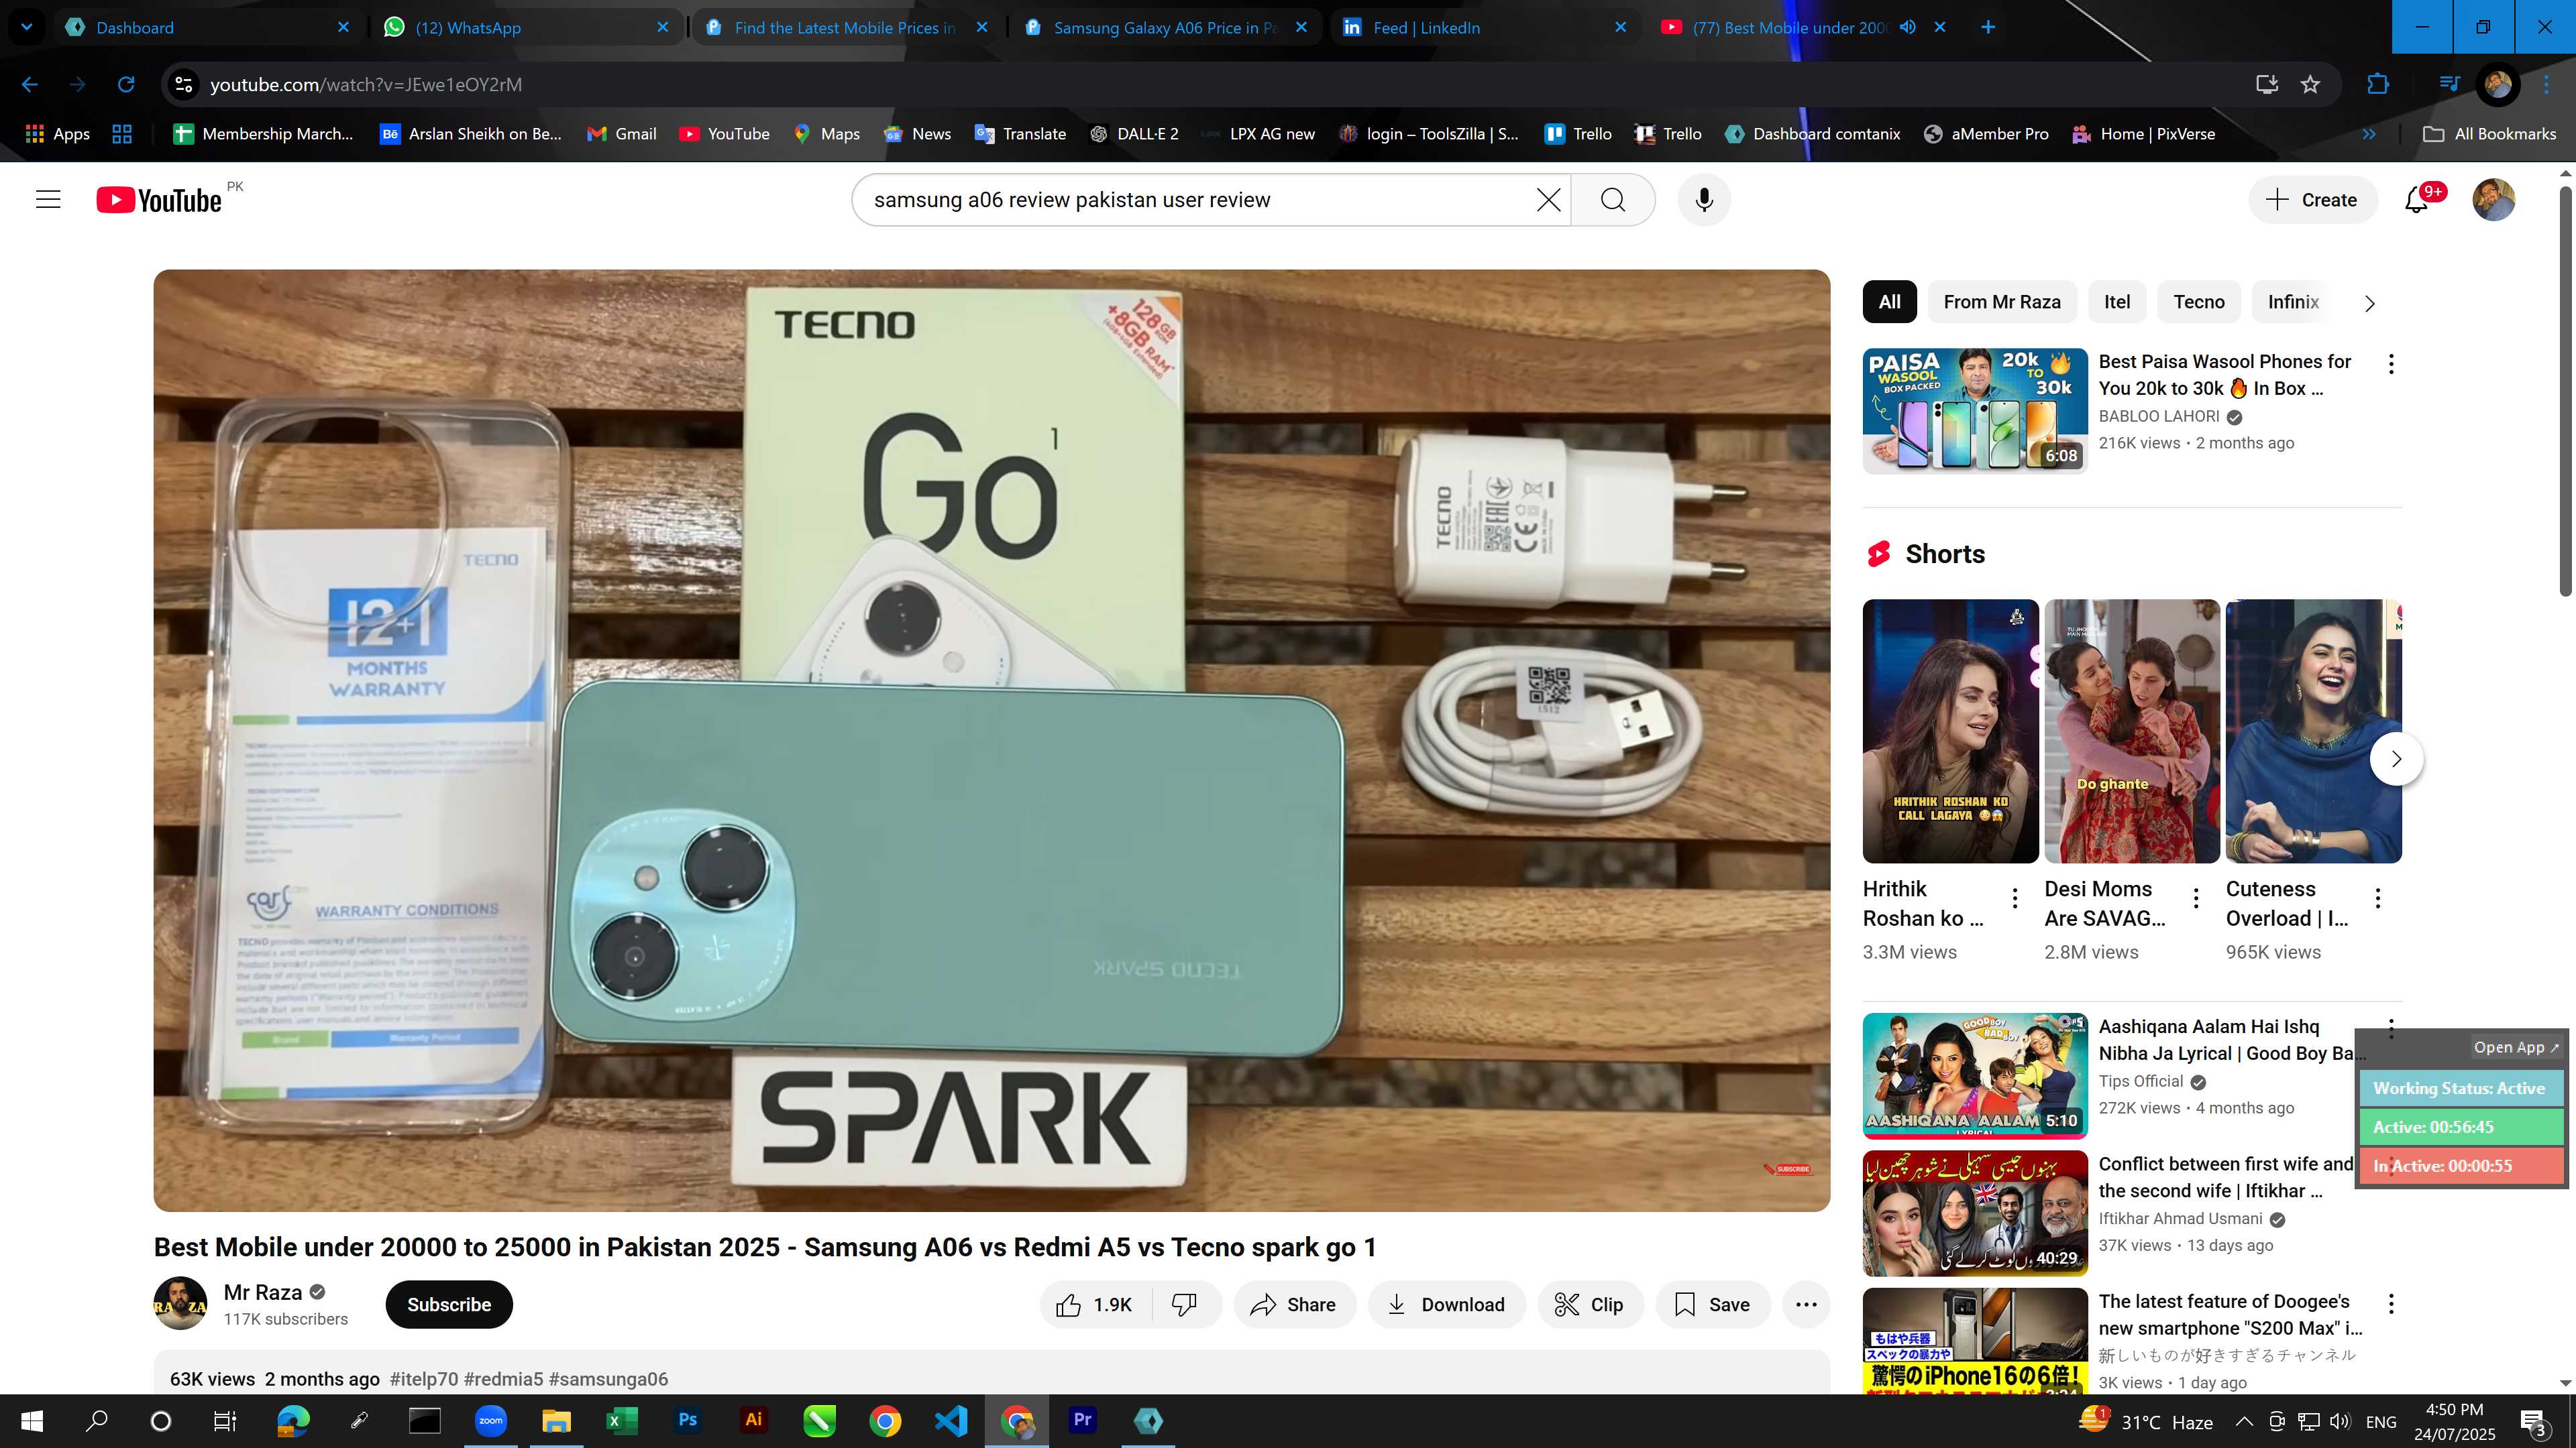Screen dimensions: 2576x1448
Task: Switch to the Dashboard tab
Action: pos(208,27)
